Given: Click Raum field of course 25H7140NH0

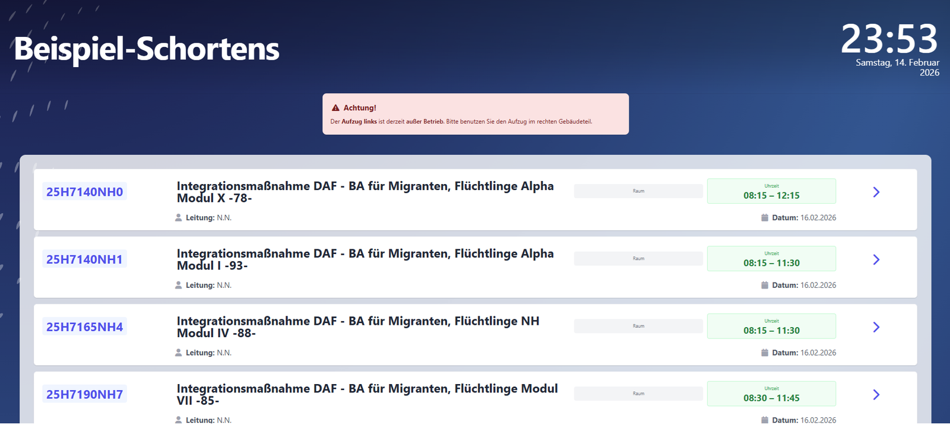Looking at the screenshot, I should [638, 191].
